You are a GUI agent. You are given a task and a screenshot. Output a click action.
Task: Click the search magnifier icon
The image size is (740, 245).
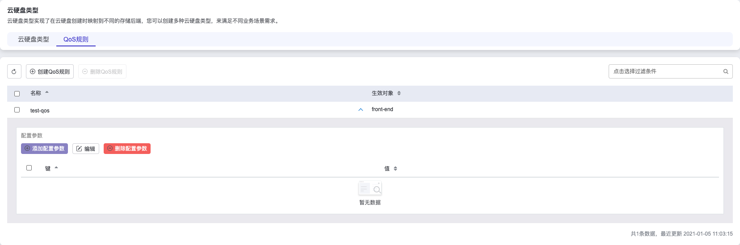point(726,71)
